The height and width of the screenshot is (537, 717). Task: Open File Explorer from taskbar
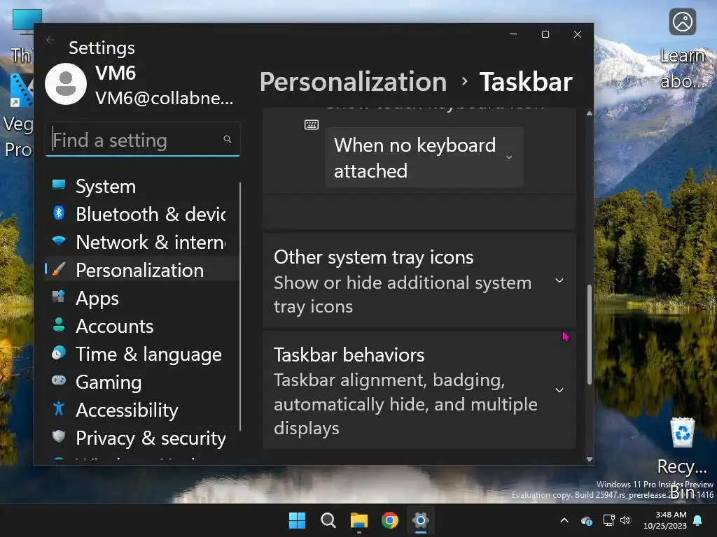359,520
